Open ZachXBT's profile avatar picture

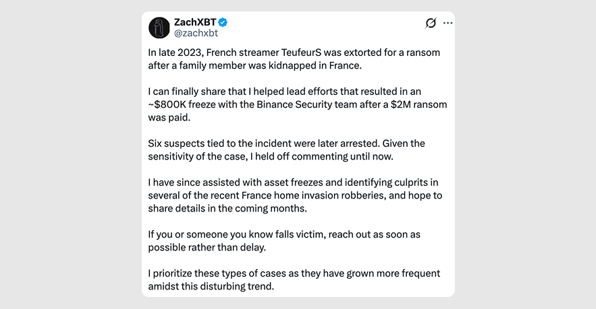(x=159, y=28)
